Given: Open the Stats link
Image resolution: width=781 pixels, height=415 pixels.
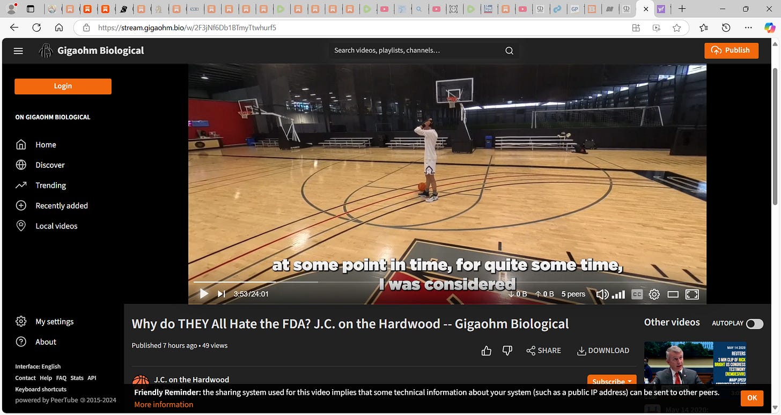Looking at the screenshot, I should pos(77,378).
